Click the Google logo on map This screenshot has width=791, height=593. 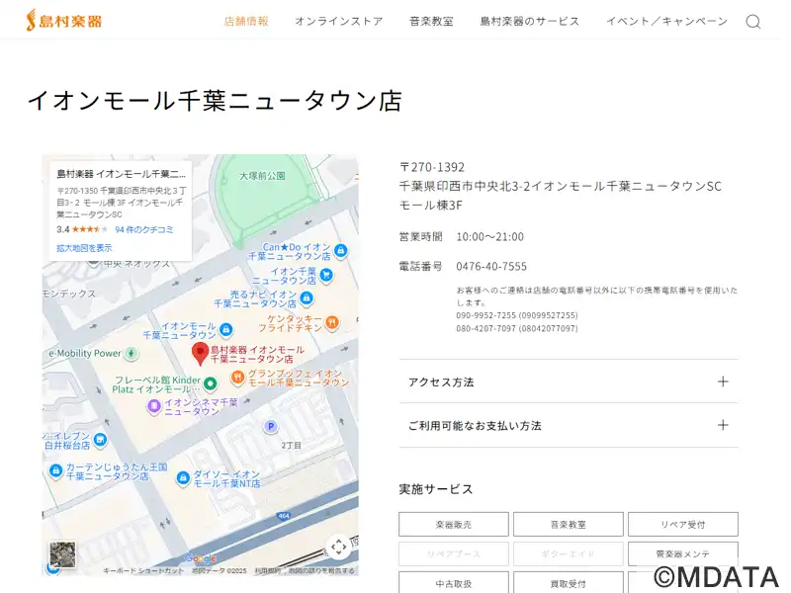coord(201,557)
